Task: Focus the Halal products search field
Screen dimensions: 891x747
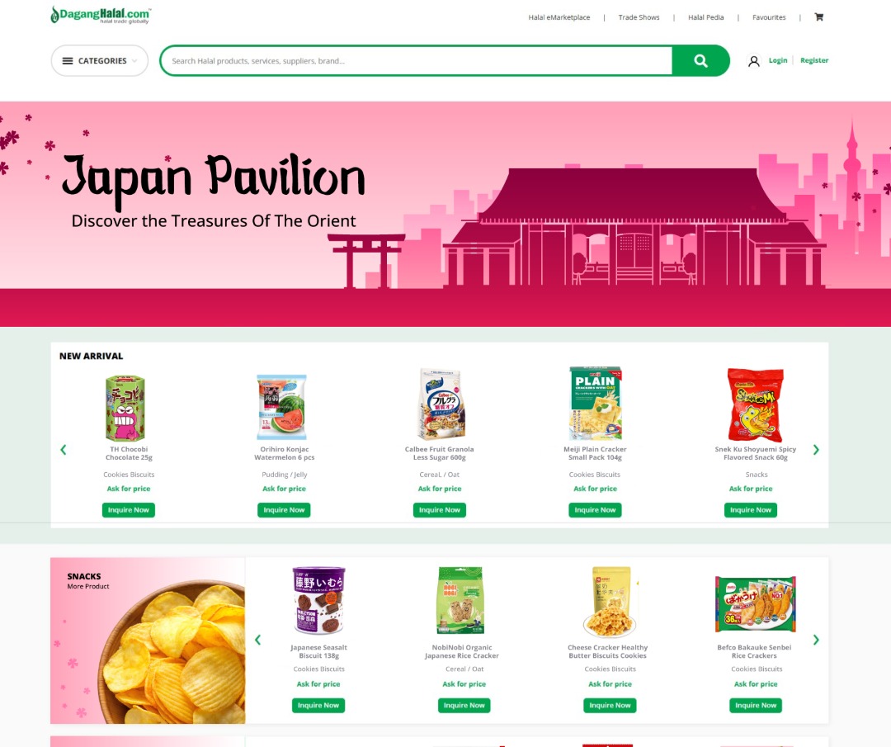Action: (416, 61)
